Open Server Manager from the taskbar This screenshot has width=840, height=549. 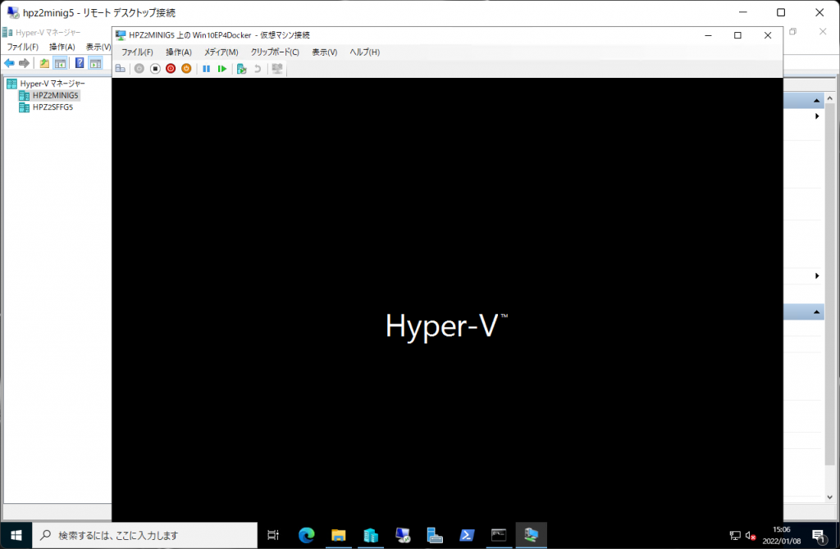tap(435, 535)
